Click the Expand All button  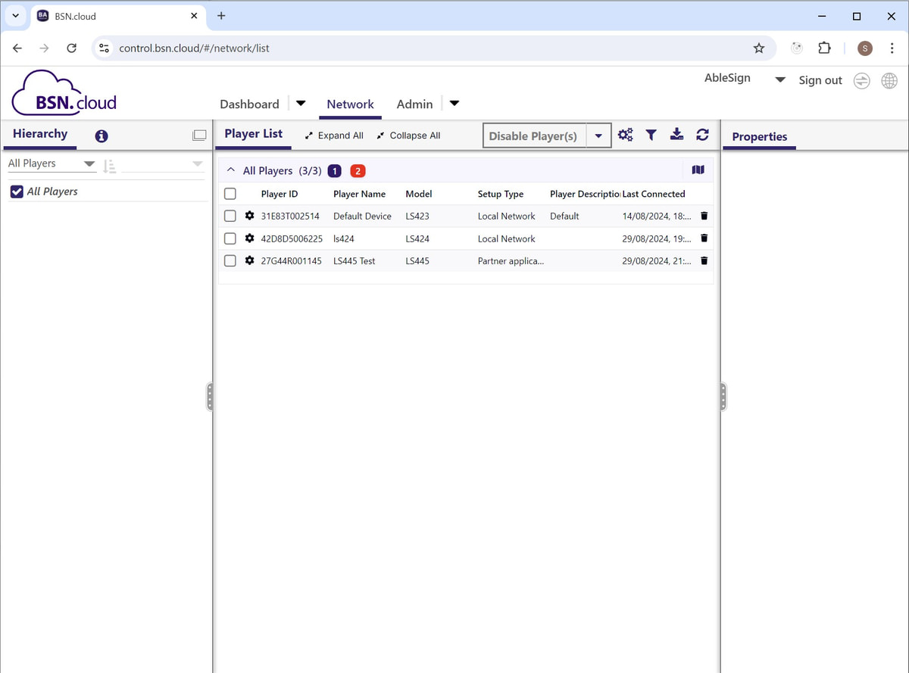334,136
